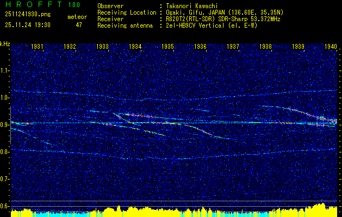Select the 1934 time marker

135,46
